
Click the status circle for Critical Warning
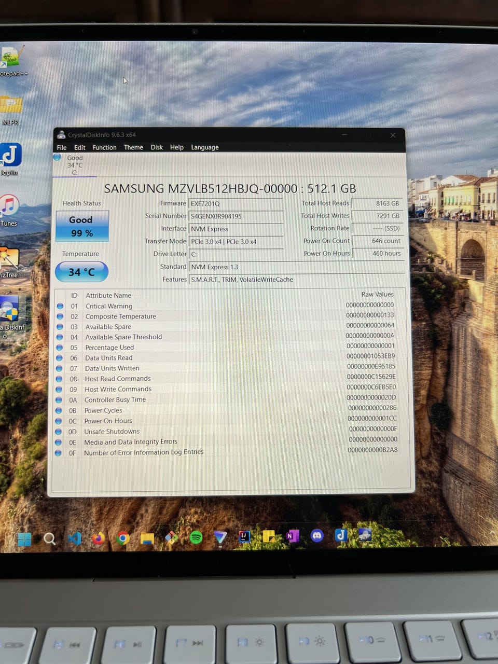tap(60, 306)
